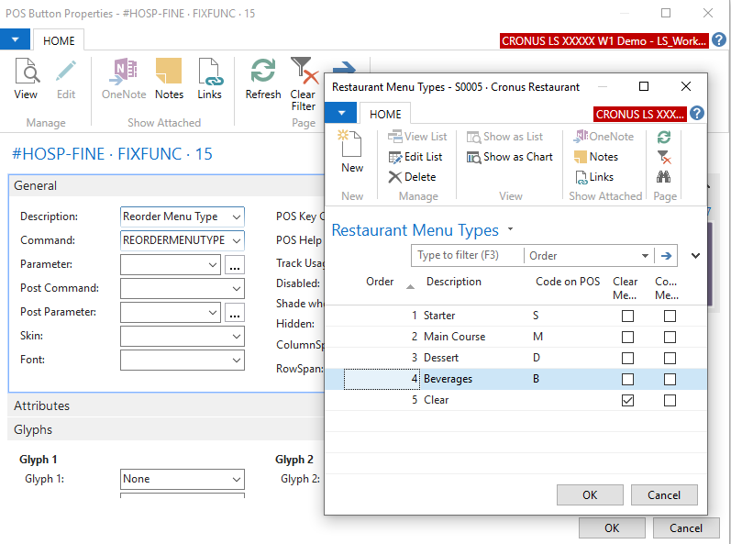731x544 pixels.
Task: Click OK in Restaurant Menu Types dialog
Action: (x=590, y=494)
